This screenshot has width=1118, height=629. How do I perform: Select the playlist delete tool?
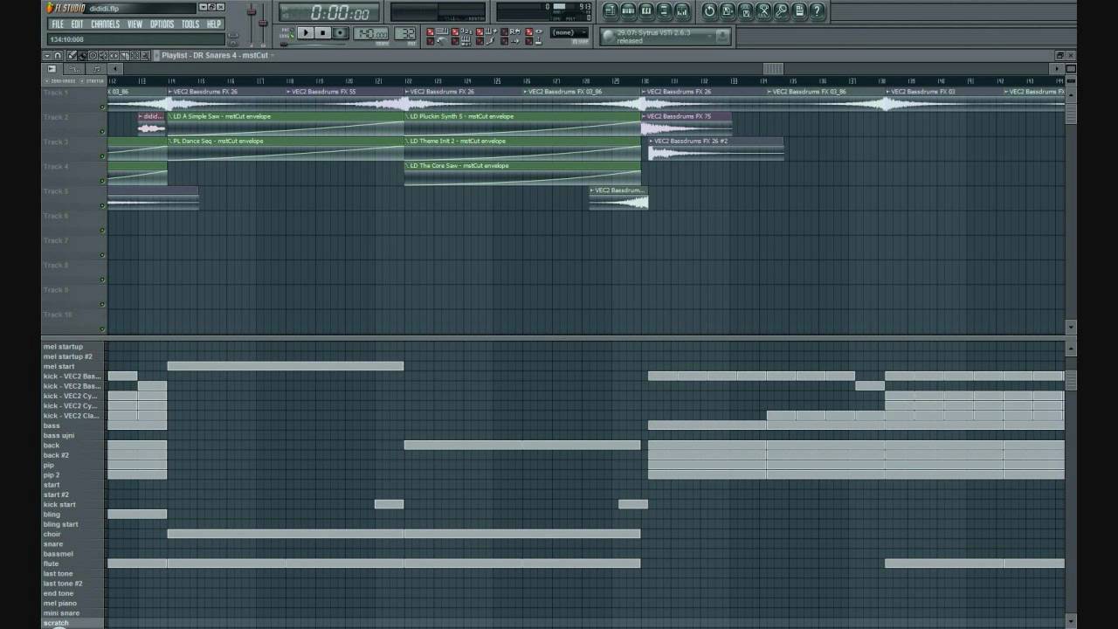[93, 55]
